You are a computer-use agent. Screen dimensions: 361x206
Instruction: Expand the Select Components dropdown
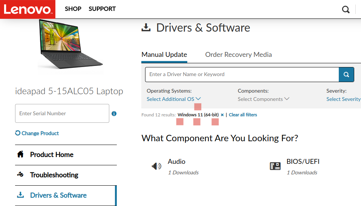263,99
